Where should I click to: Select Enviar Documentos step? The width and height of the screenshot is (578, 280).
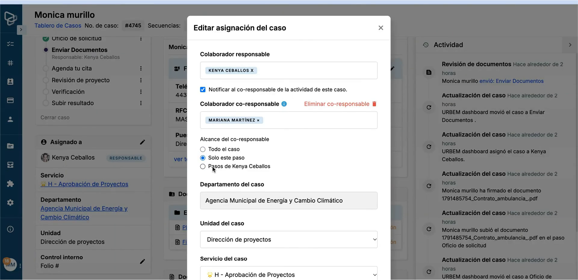[x=79, y=50]
